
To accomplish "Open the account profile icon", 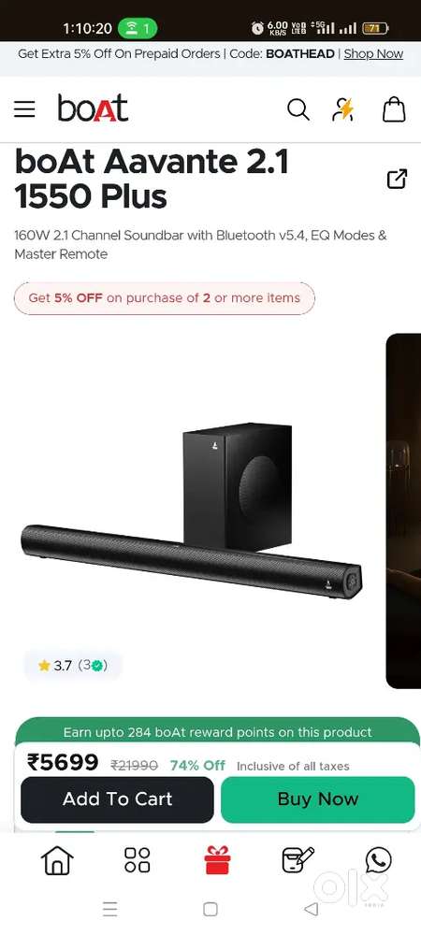I will [x=343, y=109].
